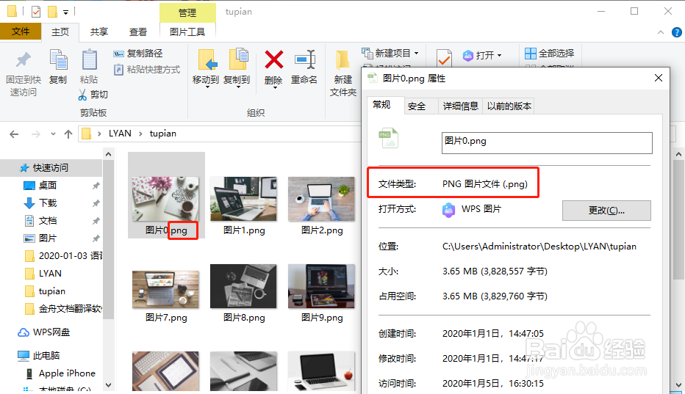Click Copy Path (复制路径)

[138, 54]
